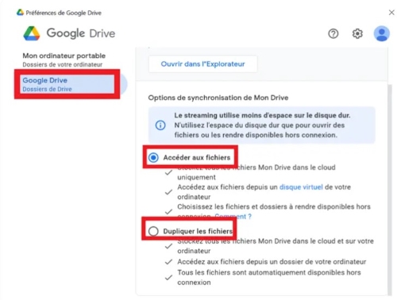Click the small Drive icon in the title bar
Viewport: 397px width, 300px height.
20,12
